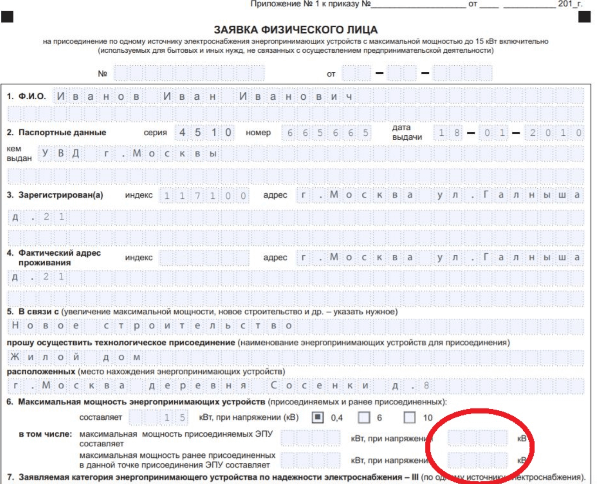
Task: Click the д. 21 row under actual address
Action: click(x=296, y=277)
